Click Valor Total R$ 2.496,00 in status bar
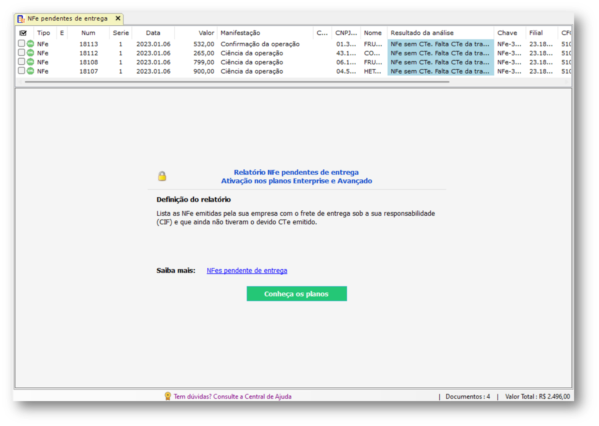This screenshot has height=426, width=599. (537, 397)
